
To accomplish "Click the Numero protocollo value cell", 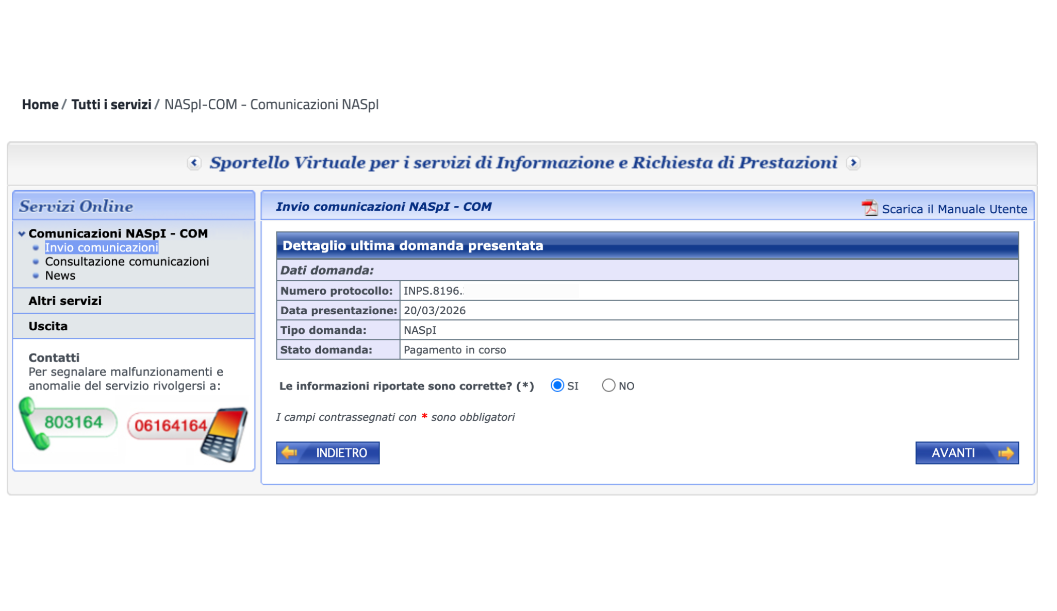I will (x=709, y=291).
